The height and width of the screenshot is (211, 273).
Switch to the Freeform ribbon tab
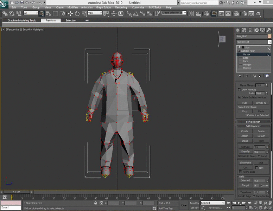51,20
